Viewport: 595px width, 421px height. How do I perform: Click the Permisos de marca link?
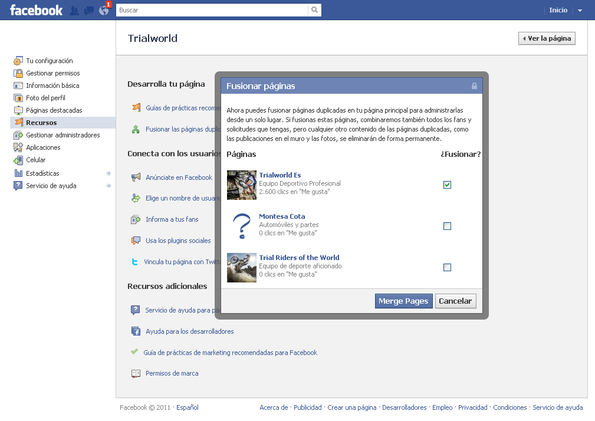click(172, 373)
